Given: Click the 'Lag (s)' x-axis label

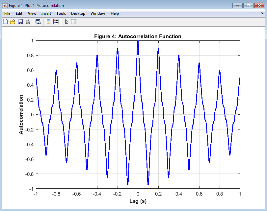Looking at the screenshot, I should pyautogui.click(x=138, y=201).
